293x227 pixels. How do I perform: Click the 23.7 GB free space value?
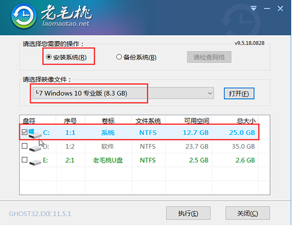[197, 146]
